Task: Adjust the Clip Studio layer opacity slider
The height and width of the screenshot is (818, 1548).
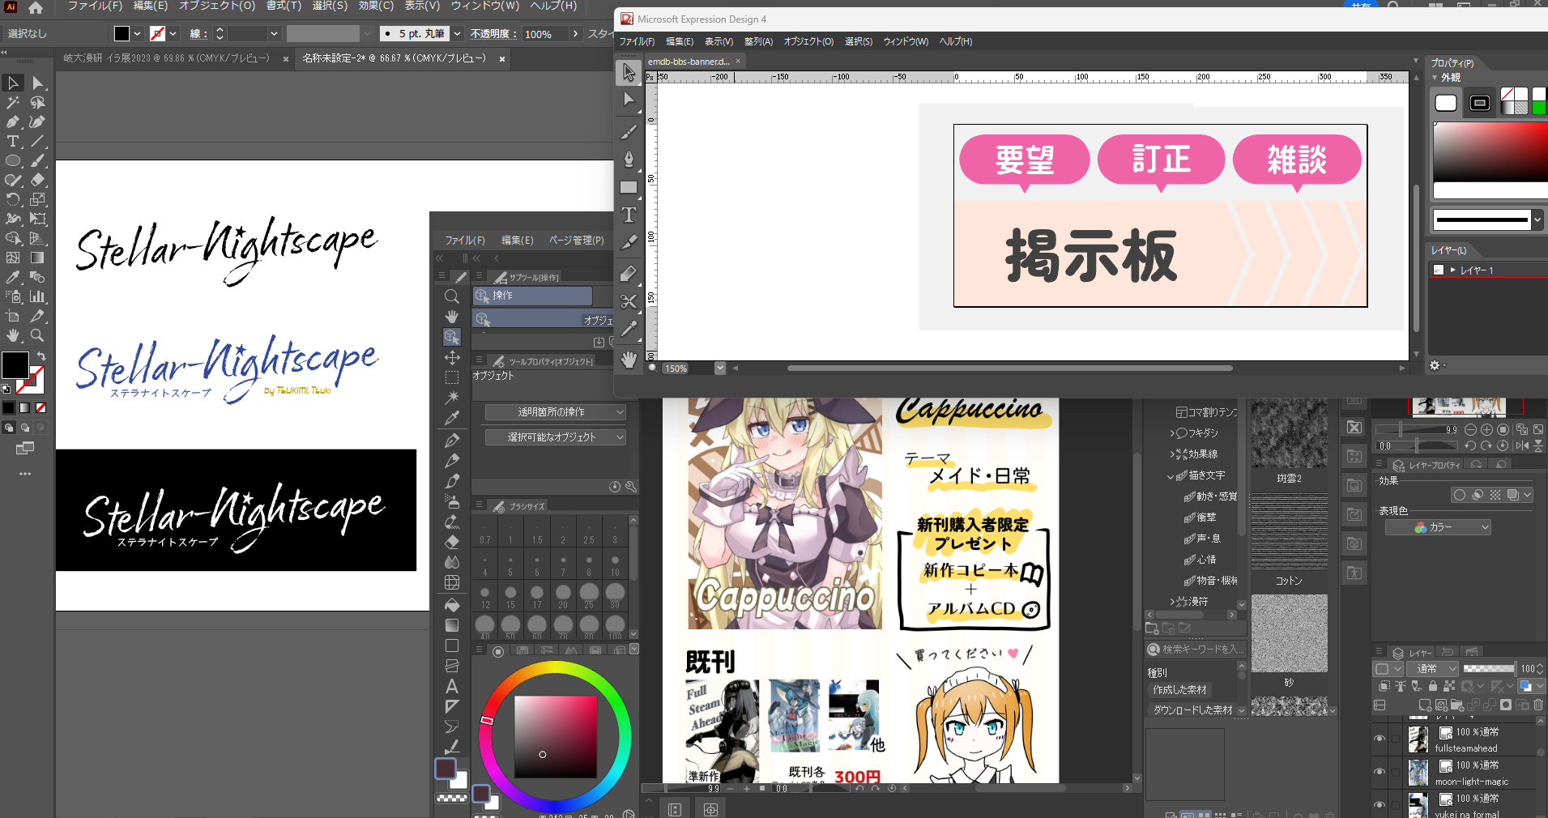Action: 1489,668
